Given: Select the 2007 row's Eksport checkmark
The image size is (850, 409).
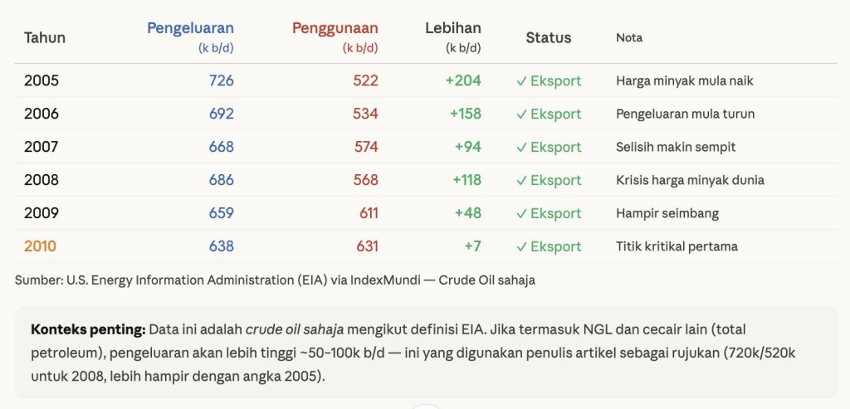Looking at the screenshot, I should 521,148.
